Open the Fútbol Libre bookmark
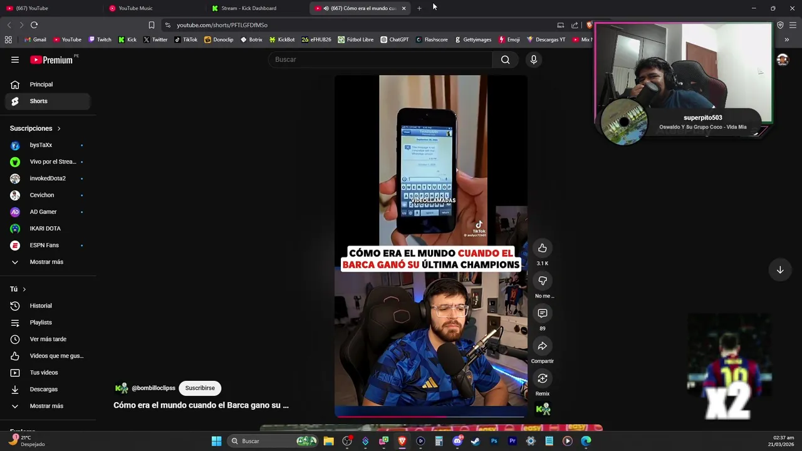802x451 pixels. [x=355, y=39]
